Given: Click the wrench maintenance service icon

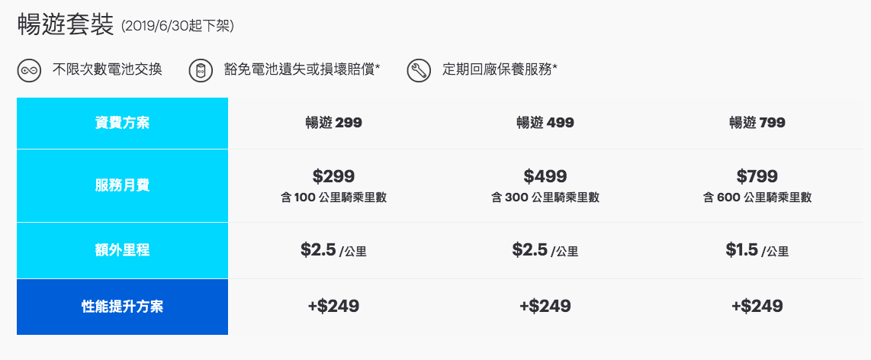Looking at the screenshot, I should 419,71.
